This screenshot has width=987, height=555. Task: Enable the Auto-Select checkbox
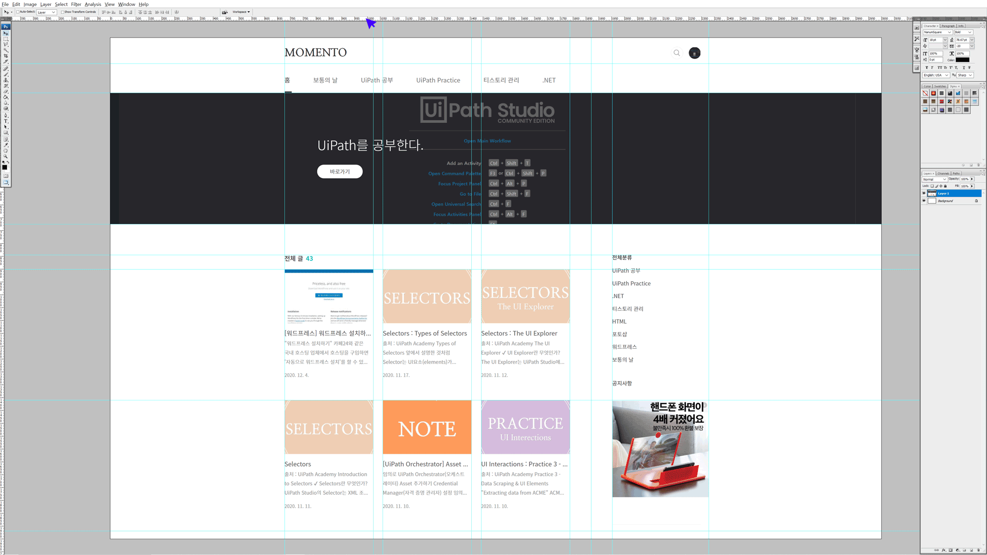[x=18, y=12]
